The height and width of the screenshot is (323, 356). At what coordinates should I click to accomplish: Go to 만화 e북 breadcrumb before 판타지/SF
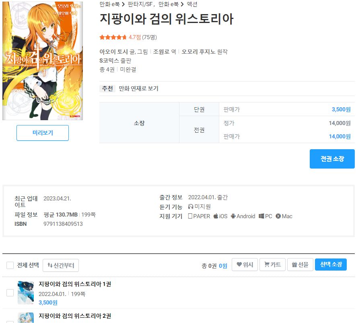109,4
